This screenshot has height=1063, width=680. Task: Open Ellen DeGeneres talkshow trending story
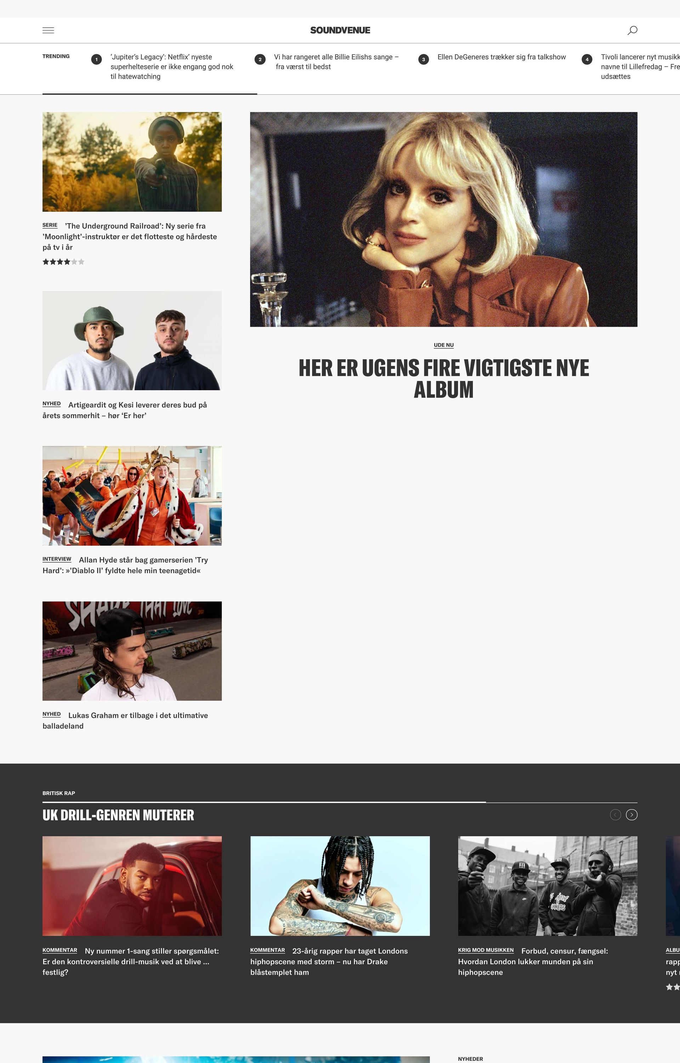[501, 57]
